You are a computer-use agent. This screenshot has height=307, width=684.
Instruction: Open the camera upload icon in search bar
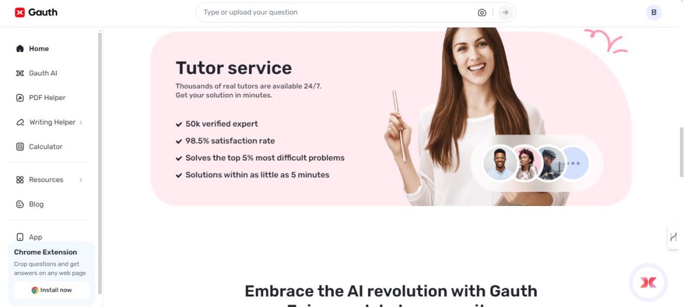click(x=482, y=13)
